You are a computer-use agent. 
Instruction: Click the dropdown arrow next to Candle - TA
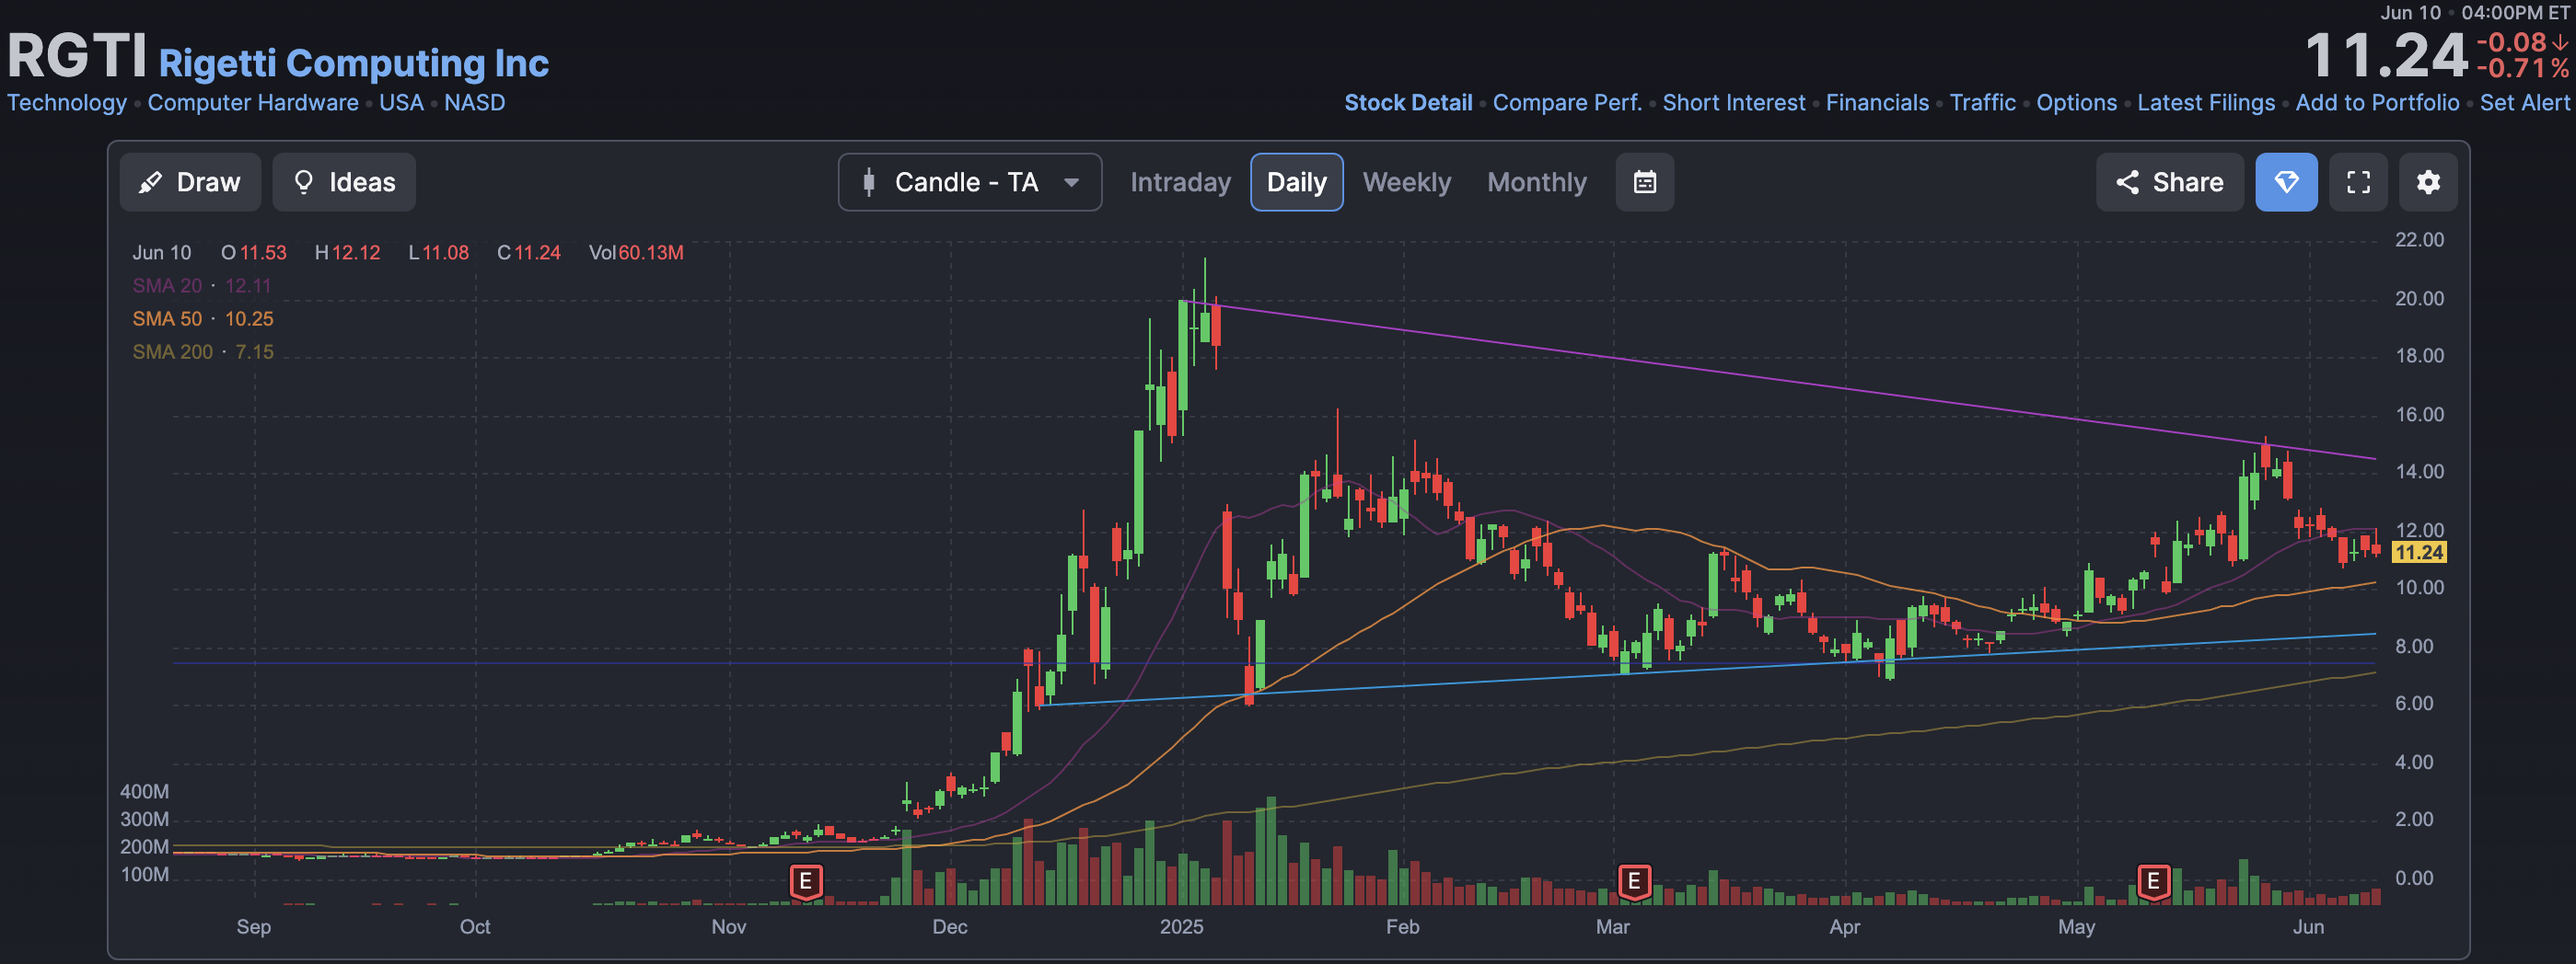tap(1071, 183)
